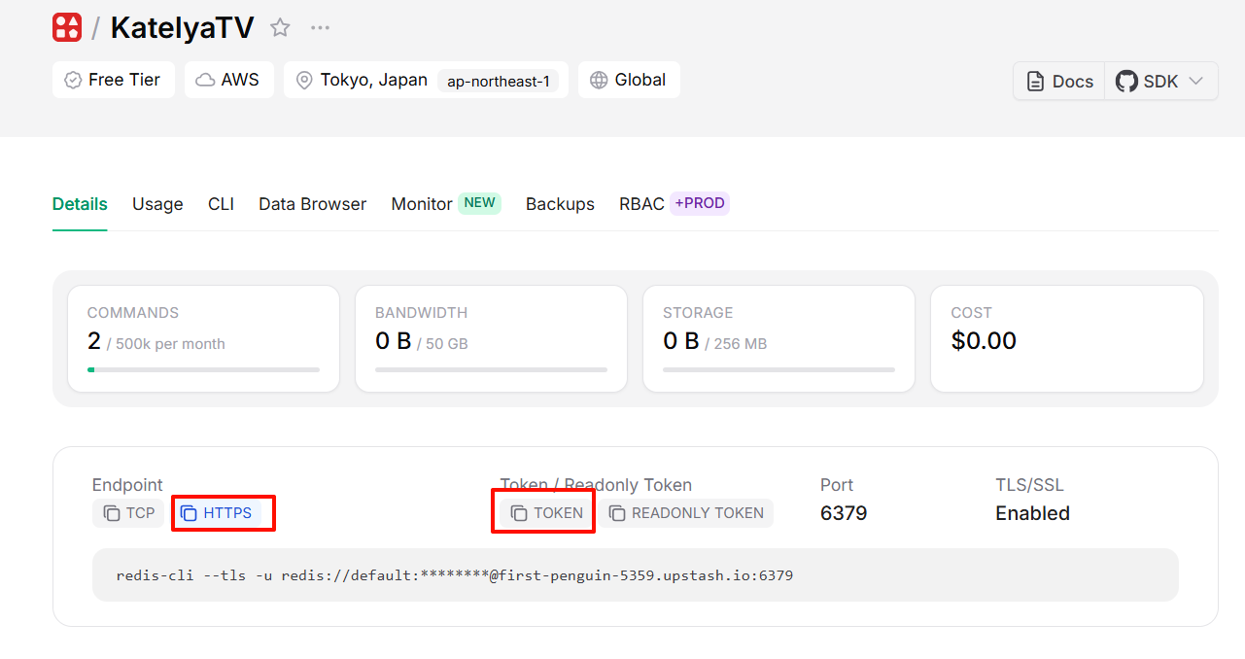Click the cloud icon in AWS badge
This screenshot has height=659, width=1245.
click(x=205, y=81)
